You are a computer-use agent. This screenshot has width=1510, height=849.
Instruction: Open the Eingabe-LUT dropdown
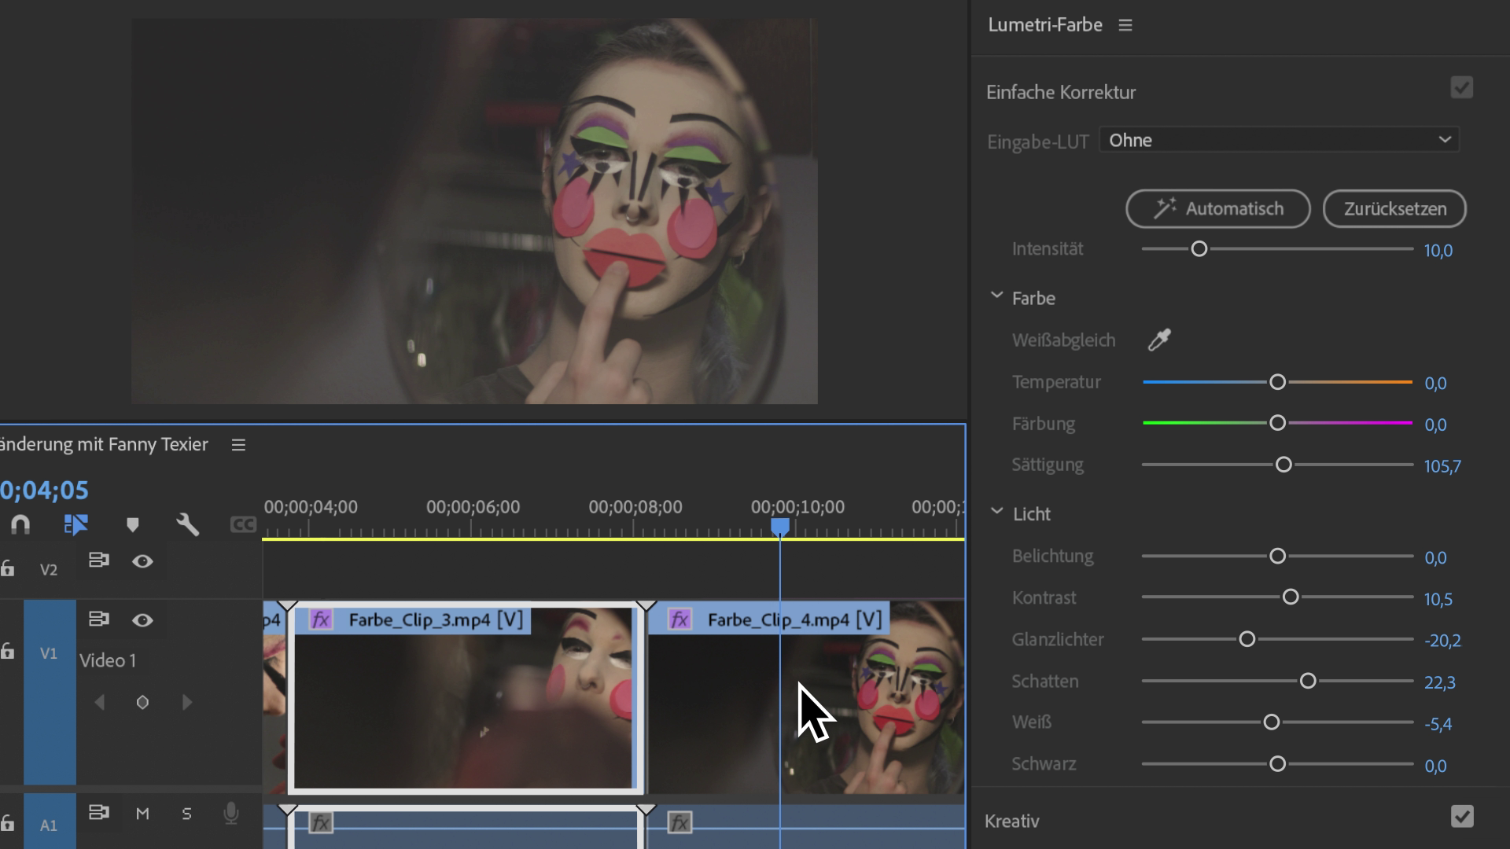[1279, 140]
